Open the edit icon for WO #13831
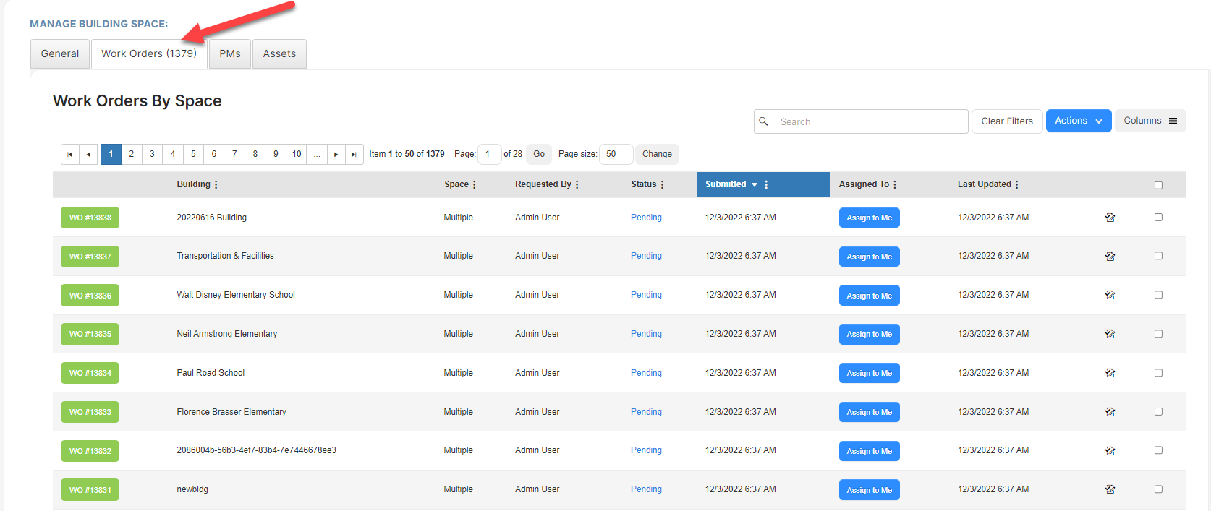The image size is (1211, 511). pos(1110,489)
